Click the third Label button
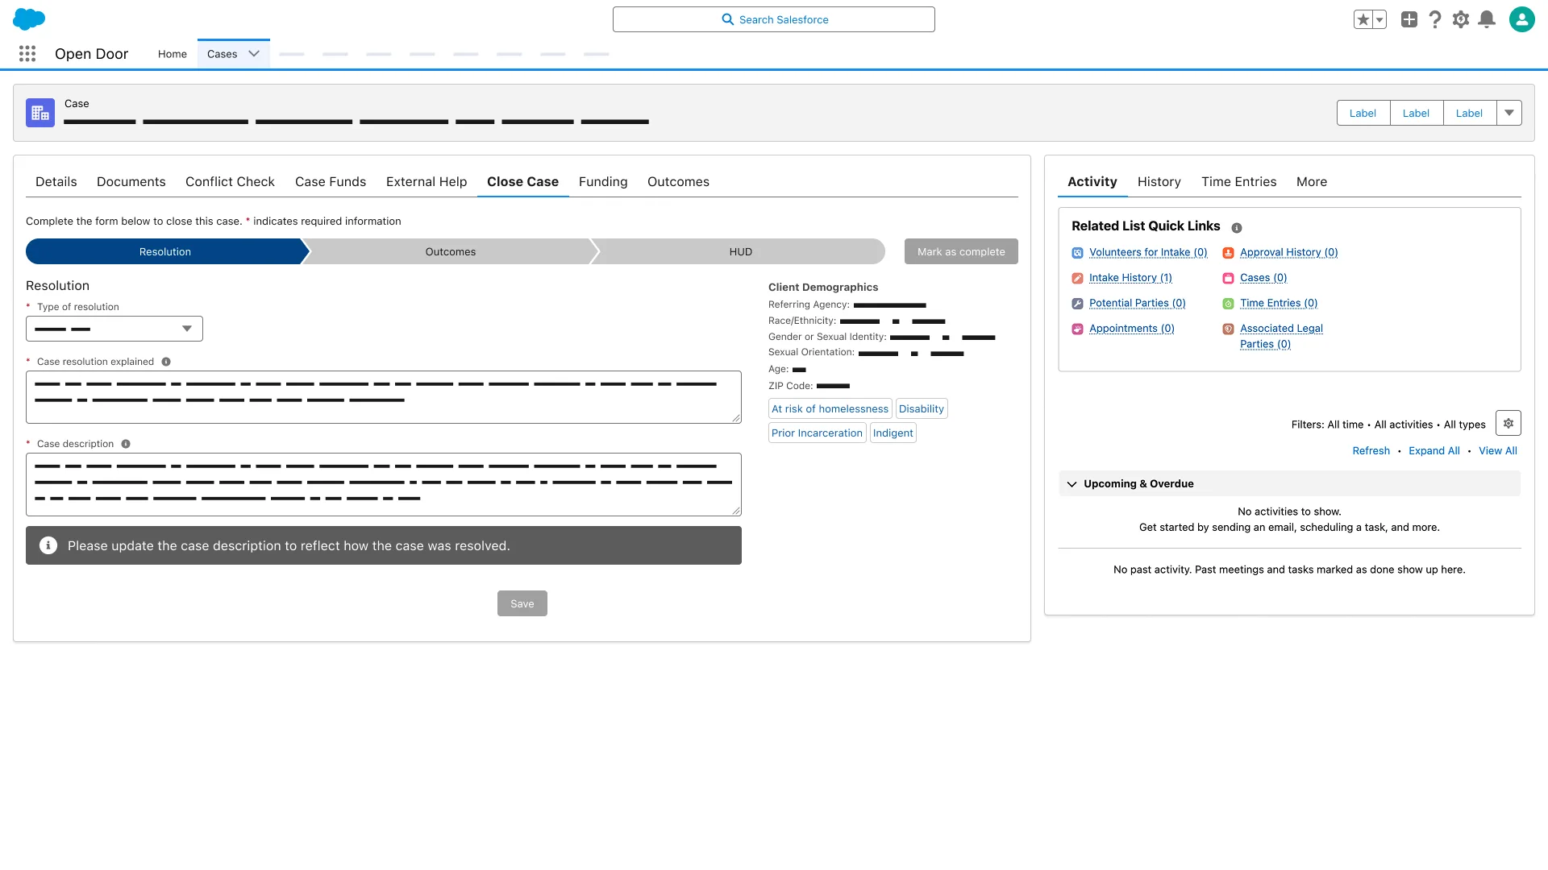 1469,113
